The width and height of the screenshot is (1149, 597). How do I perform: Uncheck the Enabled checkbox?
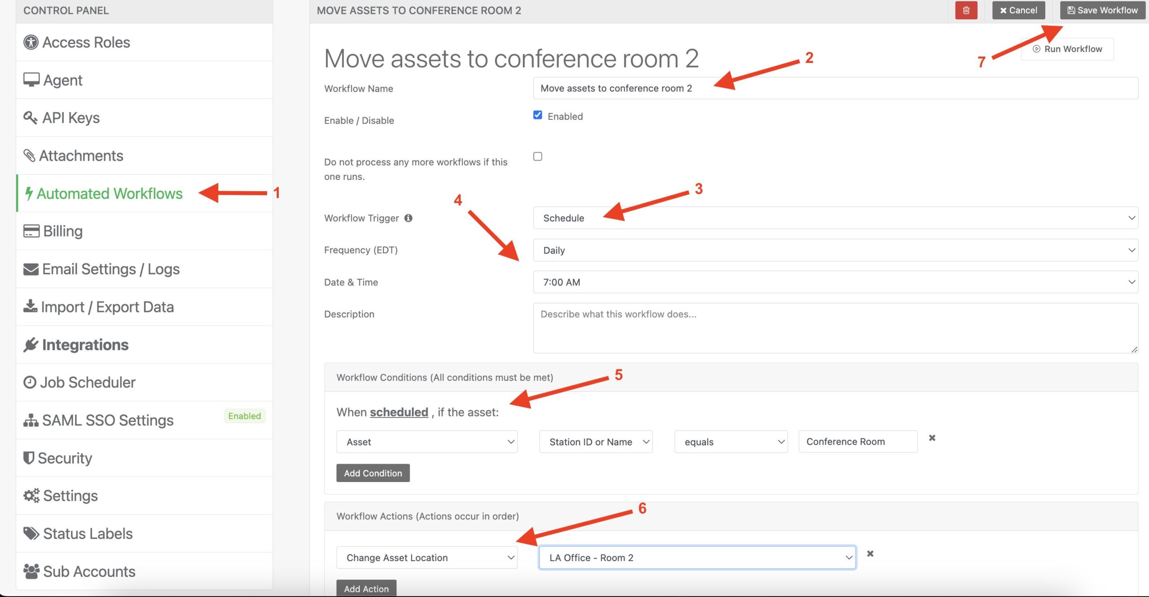[538, 115]
